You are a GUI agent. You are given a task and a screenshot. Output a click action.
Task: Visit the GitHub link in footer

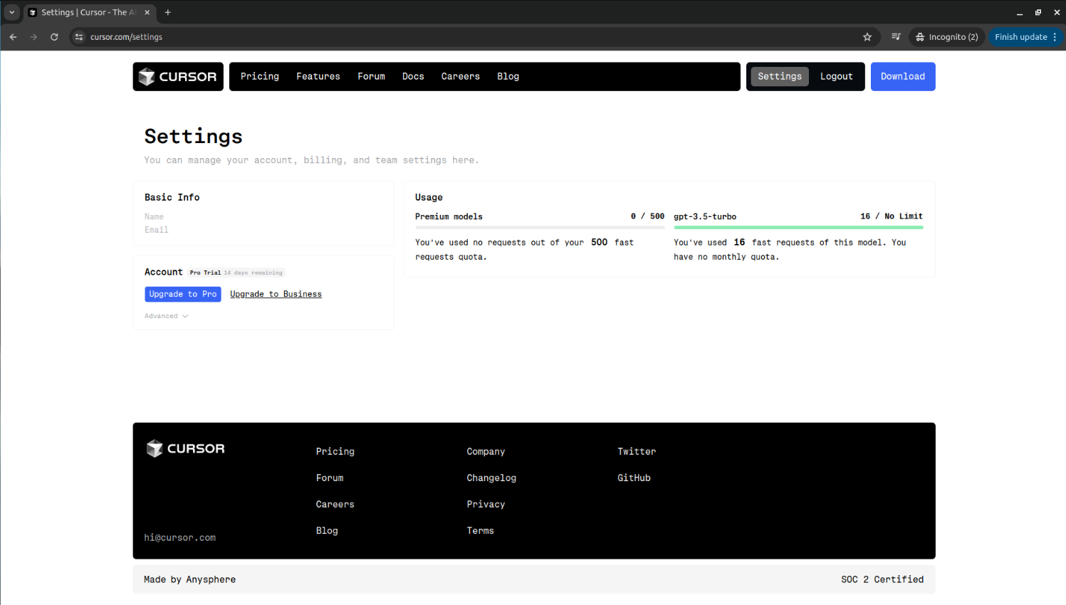[x=634, y=478]
